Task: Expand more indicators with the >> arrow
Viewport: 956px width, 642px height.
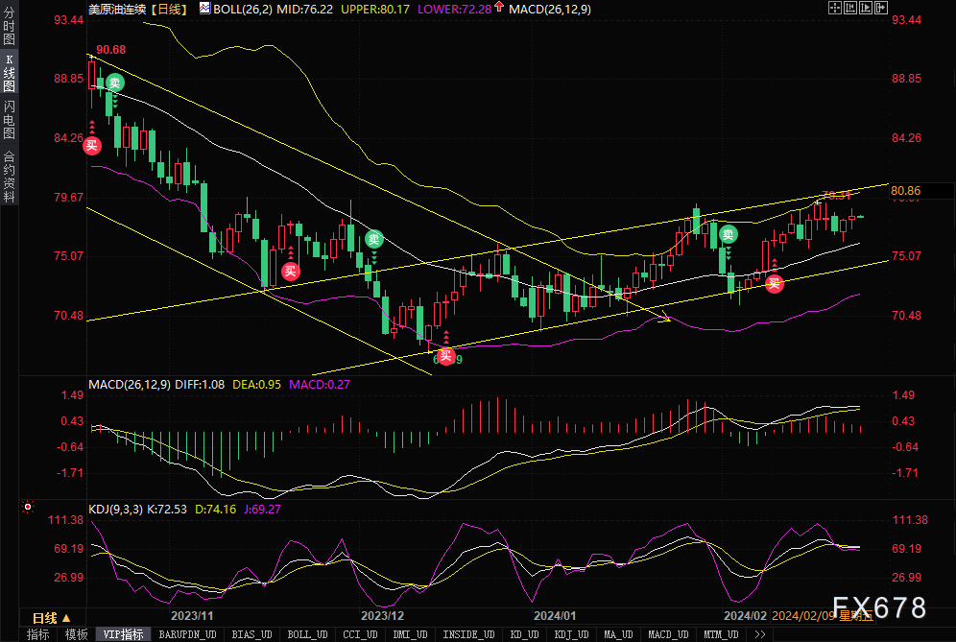Action: 759,634
